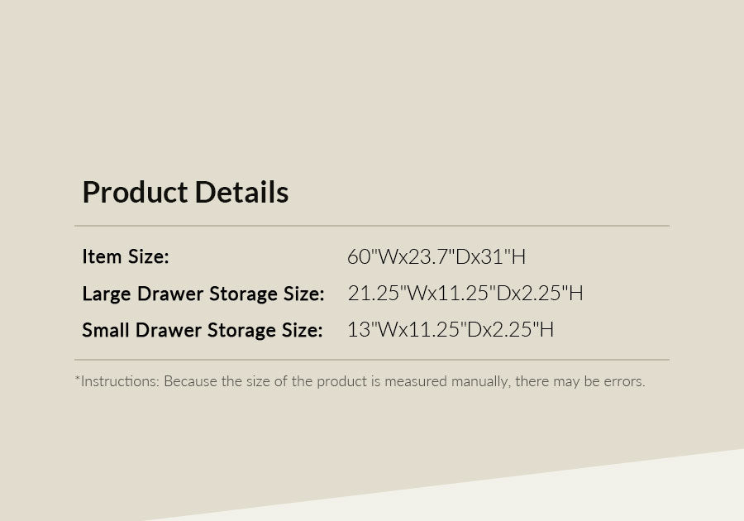Click the "Large Drawer Storage Size:" label
This screenshot has width=744, height=521.
203,294
